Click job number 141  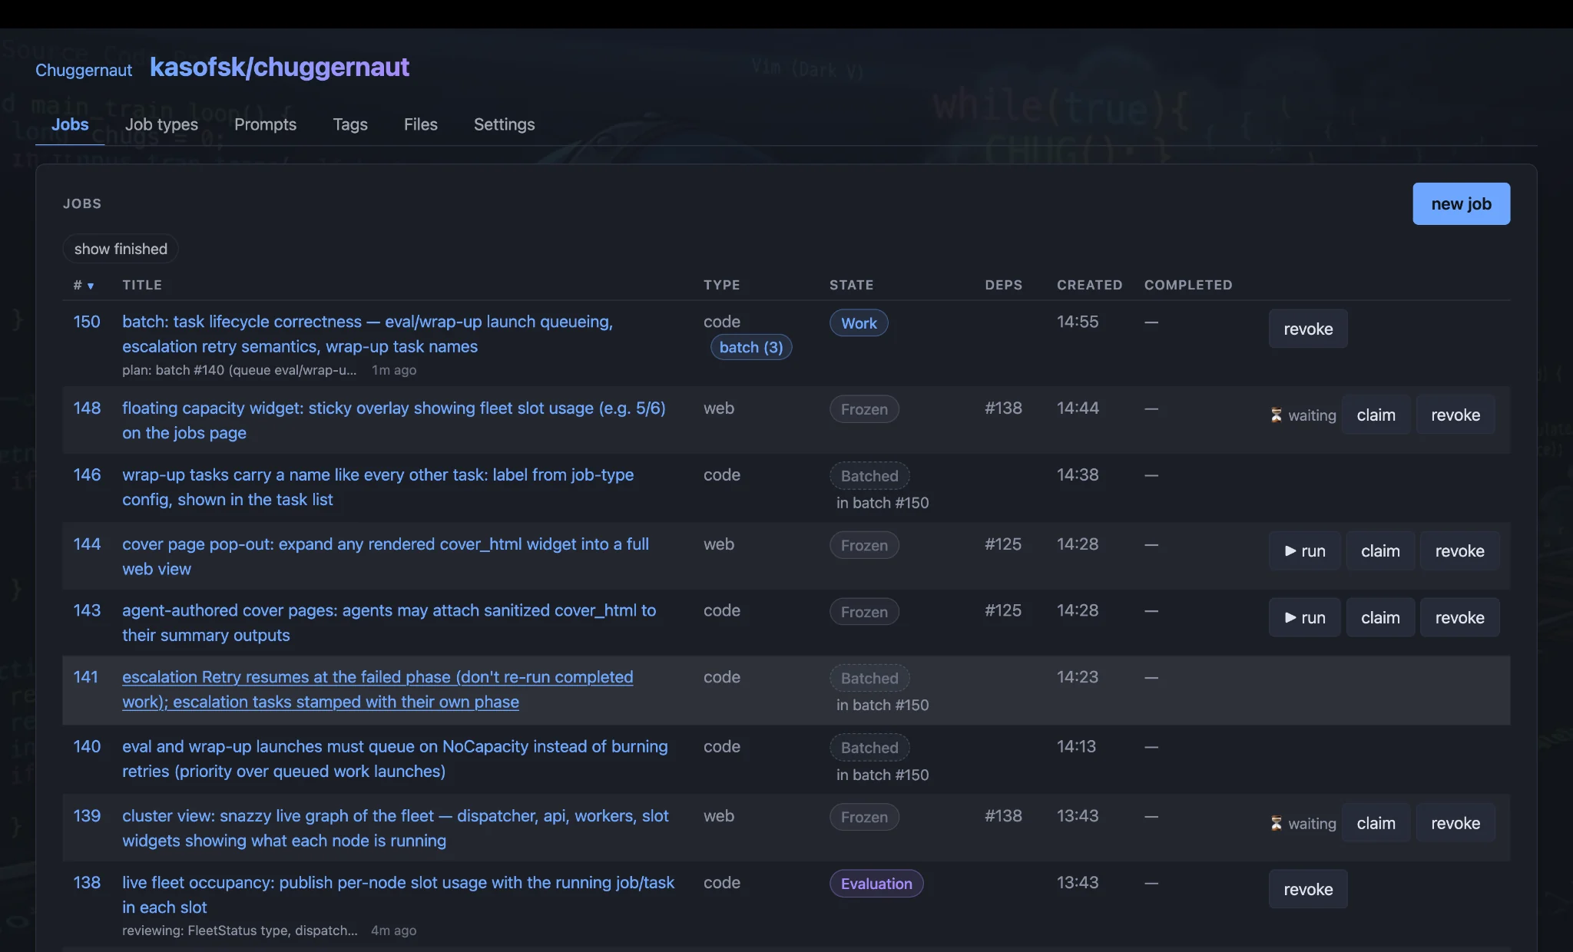[x=86, y=677]
